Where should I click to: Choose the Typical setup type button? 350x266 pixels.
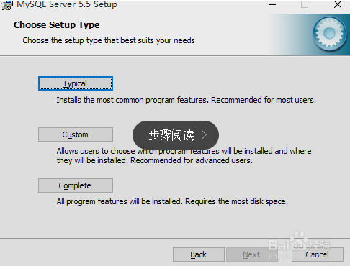coord(76,83)
